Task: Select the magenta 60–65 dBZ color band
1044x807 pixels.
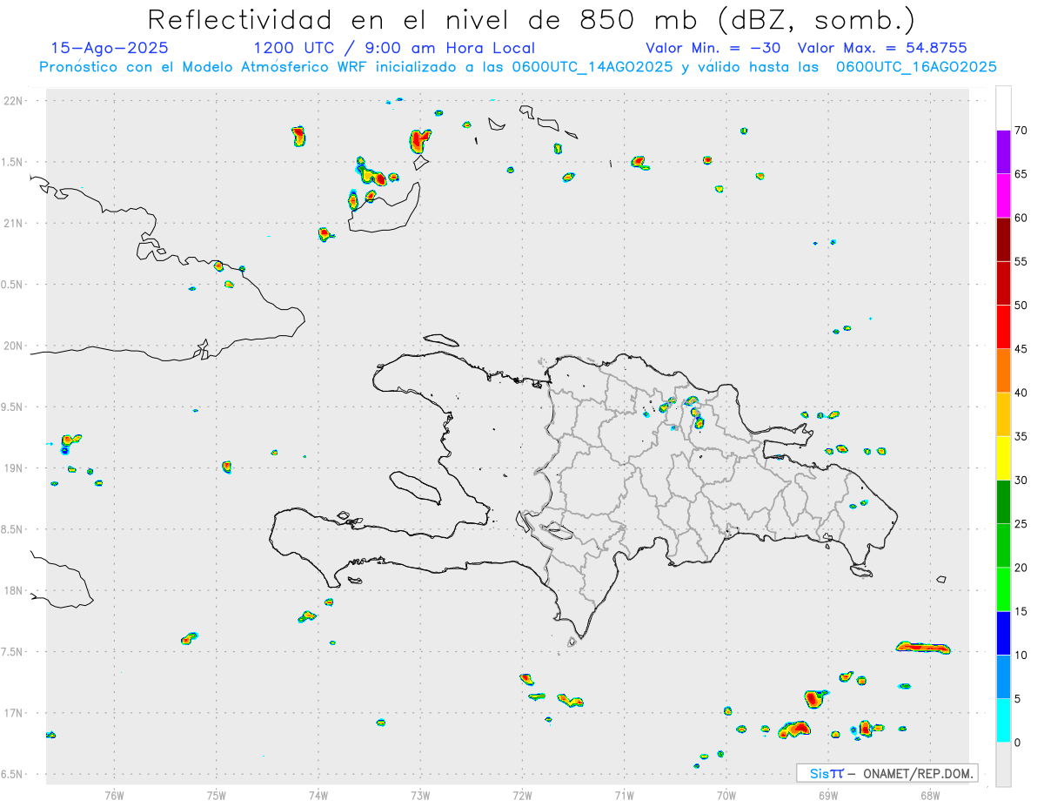Action: pyautogui.click(x=1003, y=196)
